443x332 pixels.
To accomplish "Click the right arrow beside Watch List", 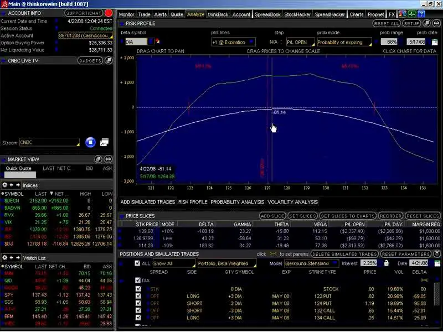I will click(18, 258).
